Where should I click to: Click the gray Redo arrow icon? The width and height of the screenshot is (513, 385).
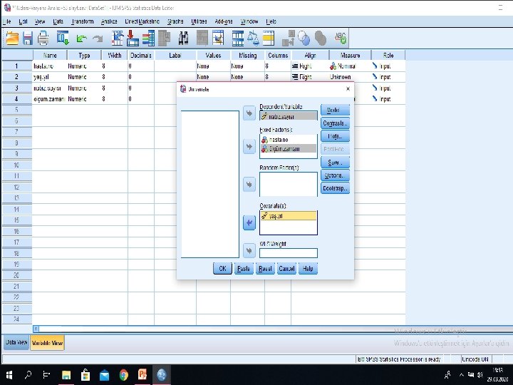[98, 38]
